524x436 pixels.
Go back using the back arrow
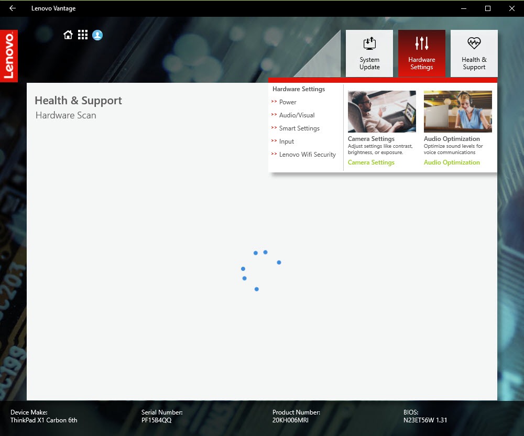pyautogui.click(x=13, y=8)
